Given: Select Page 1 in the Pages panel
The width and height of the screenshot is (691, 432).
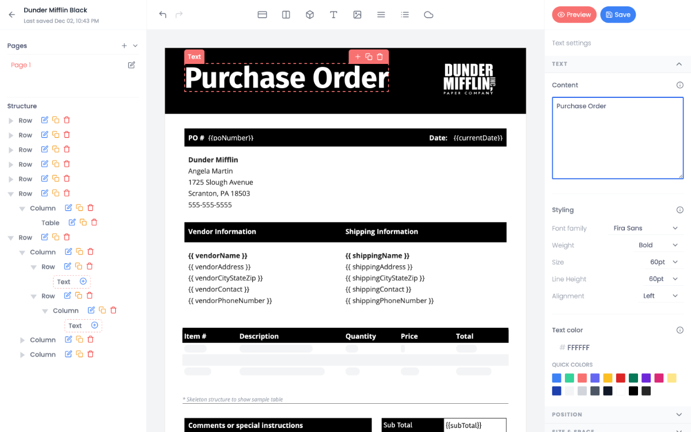Looking at the screenshot, I should pyautogui.click(x=21, y=65).
